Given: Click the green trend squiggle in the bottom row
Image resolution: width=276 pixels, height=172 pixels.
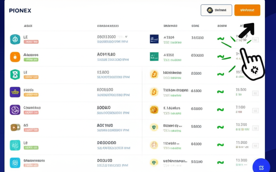Looking at the screenshot, I should [x=220, y=162].
